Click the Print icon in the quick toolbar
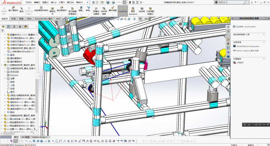The image size is (270, 146). pyautogui.click(x=113, y=2)
